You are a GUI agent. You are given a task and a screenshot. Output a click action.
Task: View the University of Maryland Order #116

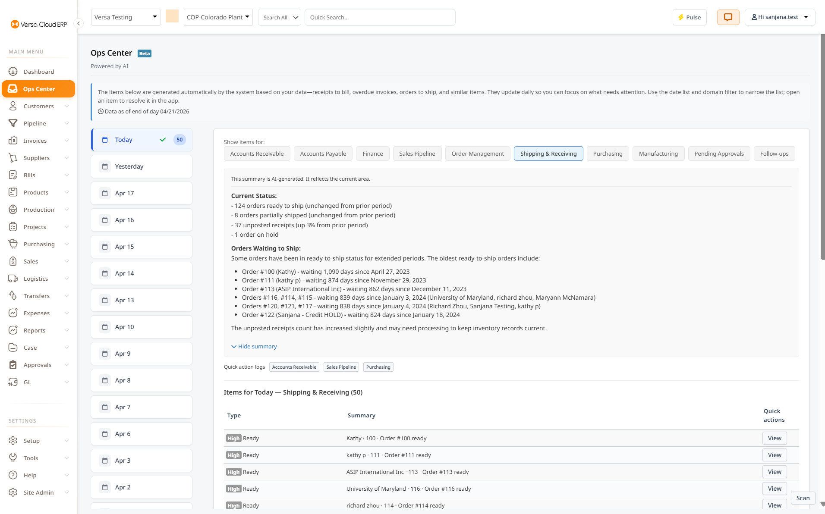[775, 489]
